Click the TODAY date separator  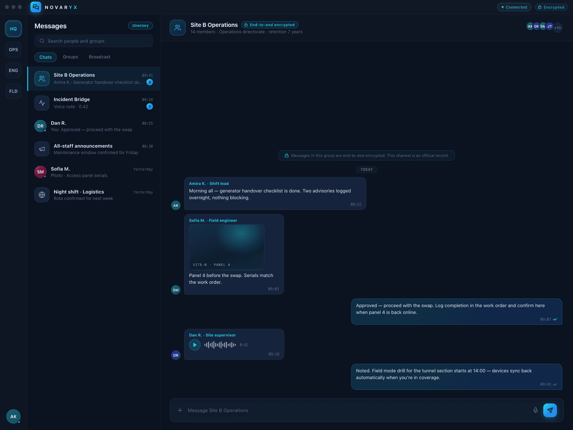point(367,169)
